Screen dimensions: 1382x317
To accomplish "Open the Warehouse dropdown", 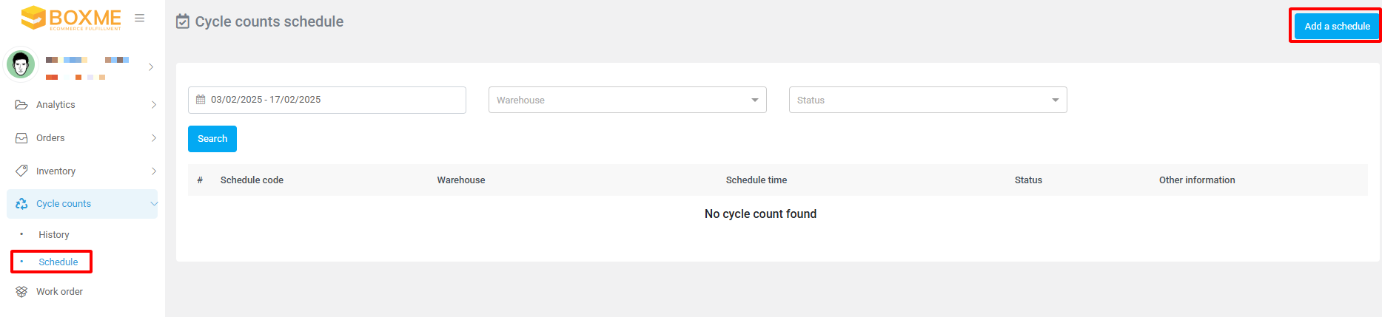I will pos(627,100).
